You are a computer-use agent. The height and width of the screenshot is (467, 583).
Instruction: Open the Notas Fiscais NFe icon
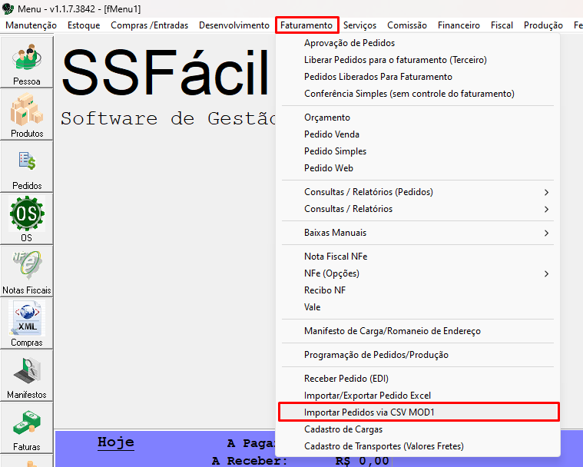pyautogui.click(x=26, y=271)
